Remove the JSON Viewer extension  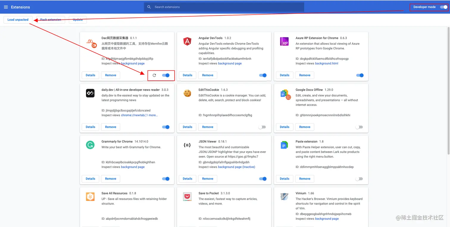point(208,179)
